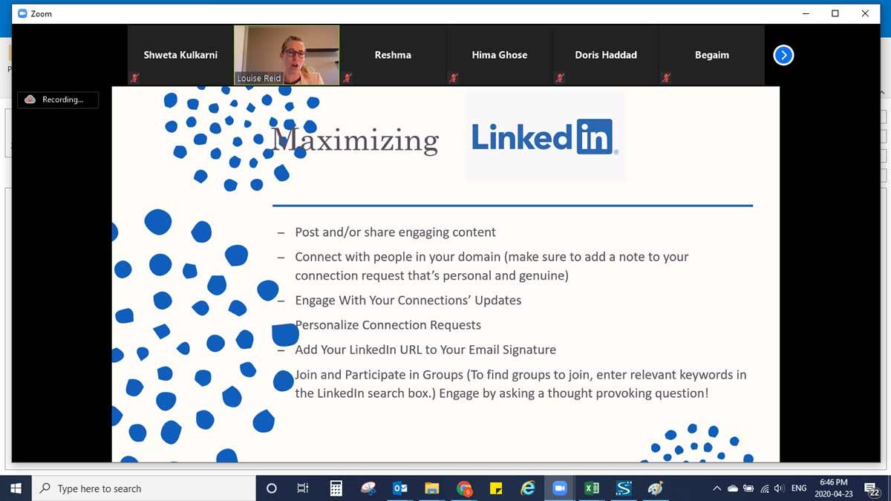Click the muted mic icon on Begaim's tile

coord(666,78)
